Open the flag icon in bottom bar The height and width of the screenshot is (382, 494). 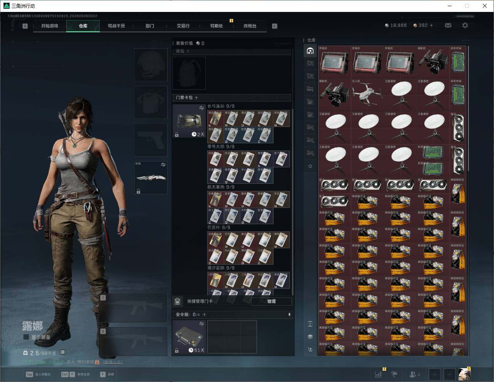pos(394,374)
